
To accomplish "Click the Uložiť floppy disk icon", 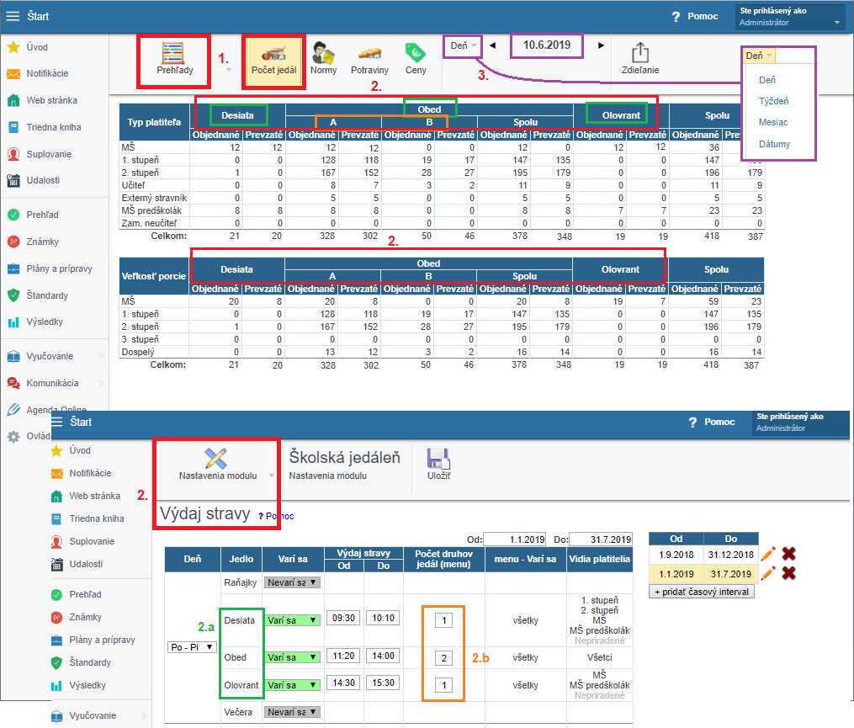I will click(x=438, y=459).
